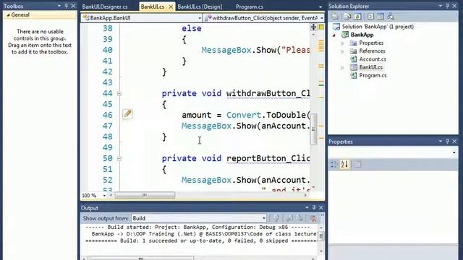Click Find Message in Code icon in Output
Viewport: 463px width, 260px height.
(x=276, y=218)
